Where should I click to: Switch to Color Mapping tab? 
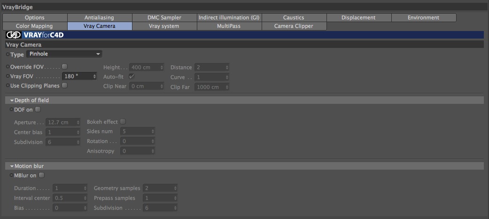pyautogui.click(x=35, y=26)
